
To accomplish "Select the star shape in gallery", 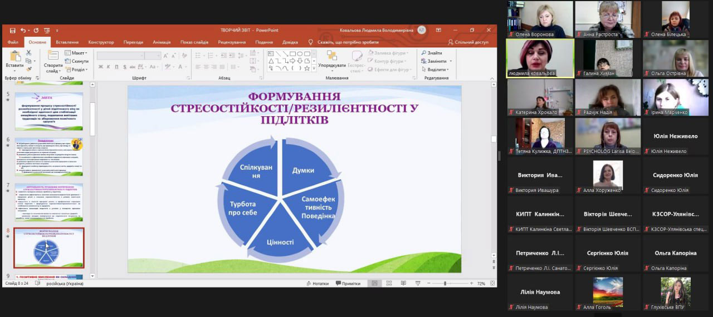I will click(307, 68).
